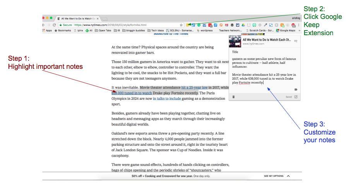Screen dimensions: 346x186
Task: Expand the SEE MY OPTIONS chevron
Action: [x=288, y=176]
